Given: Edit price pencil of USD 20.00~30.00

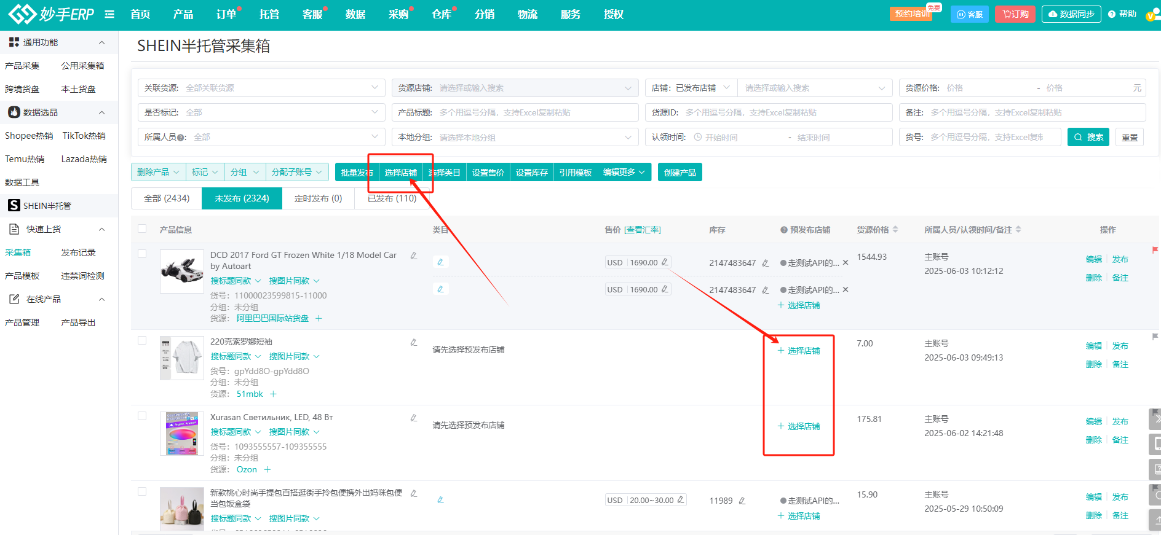Looking at the screenshot, I should tap(681, 500).
